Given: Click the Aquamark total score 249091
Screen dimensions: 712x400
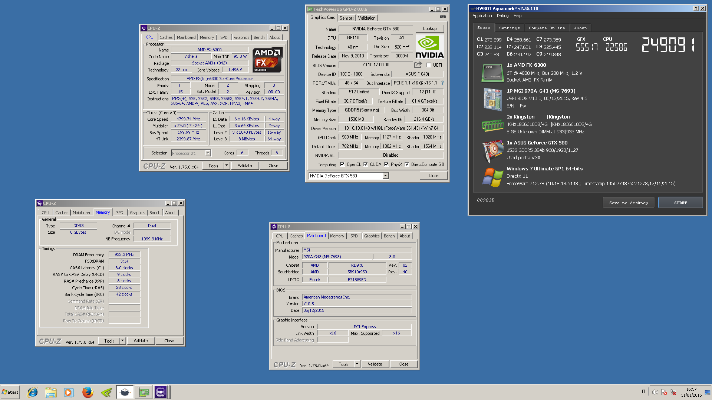Looking at the screenshot, I should 668,45.
